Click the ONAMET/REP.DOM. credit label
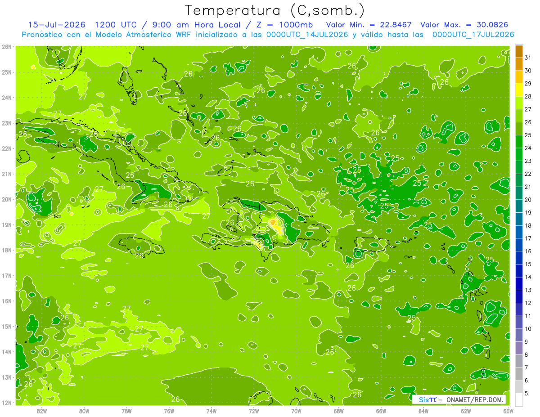This screenshot has height=417, width=540. coord(474,399)
